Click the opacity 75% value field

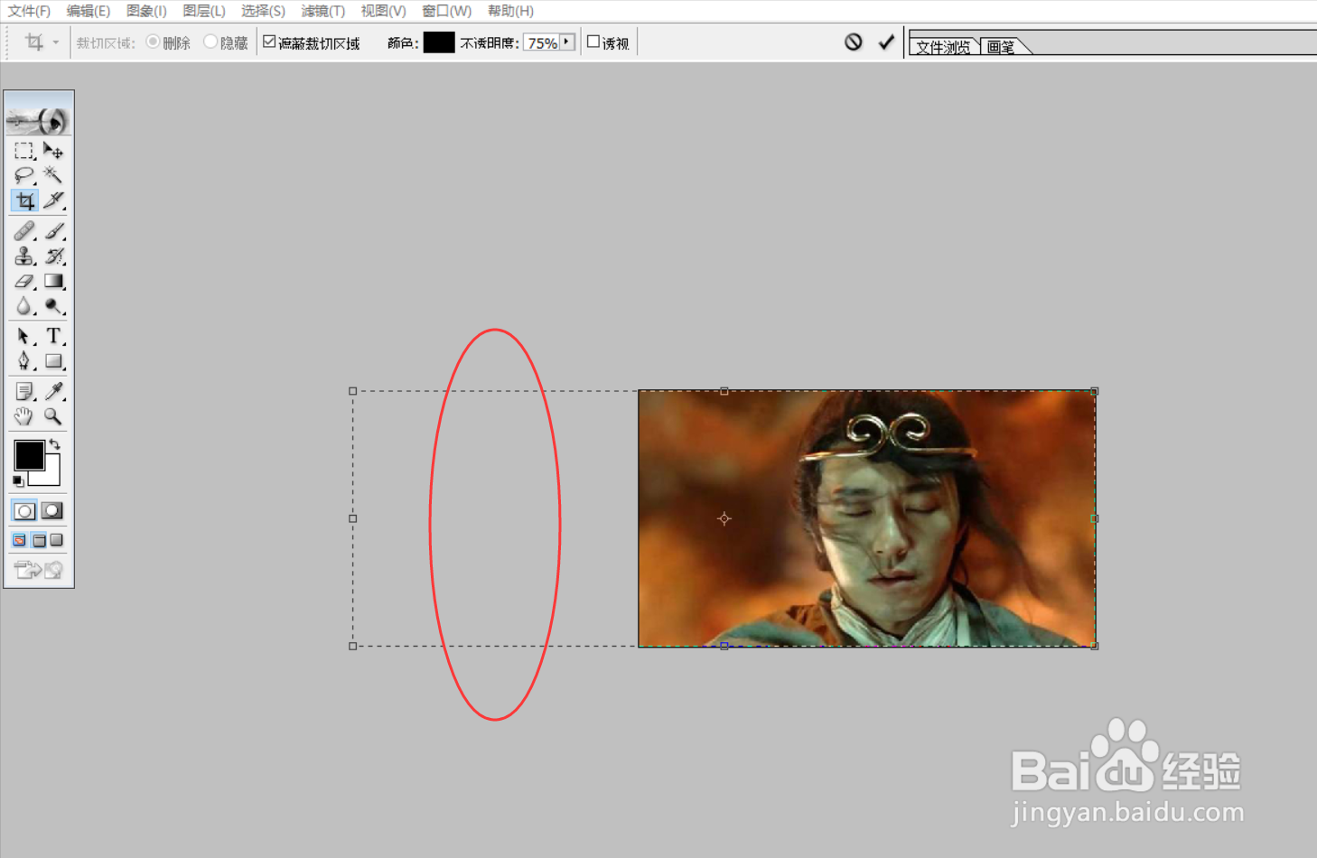tap(543, 42)
